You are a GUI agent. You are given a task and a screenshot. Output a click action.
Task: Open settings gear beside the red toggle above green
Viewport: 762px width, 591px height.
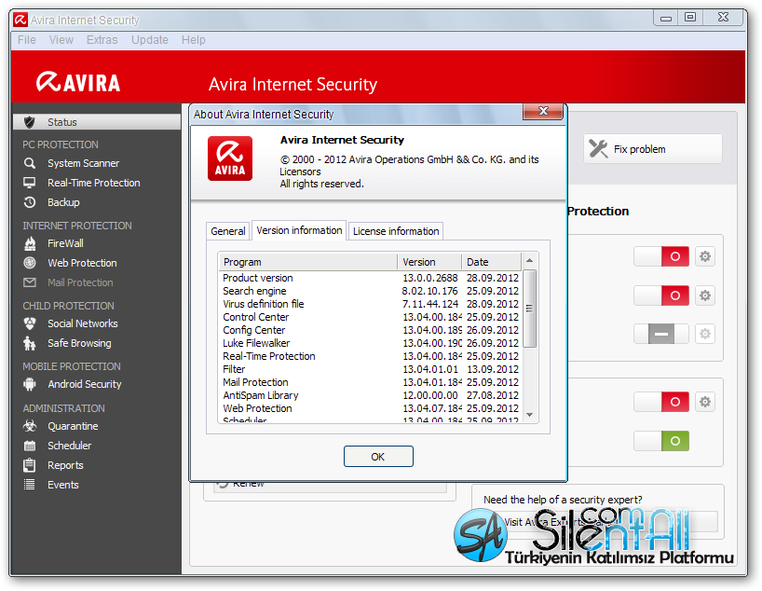(x=704, y=402)
